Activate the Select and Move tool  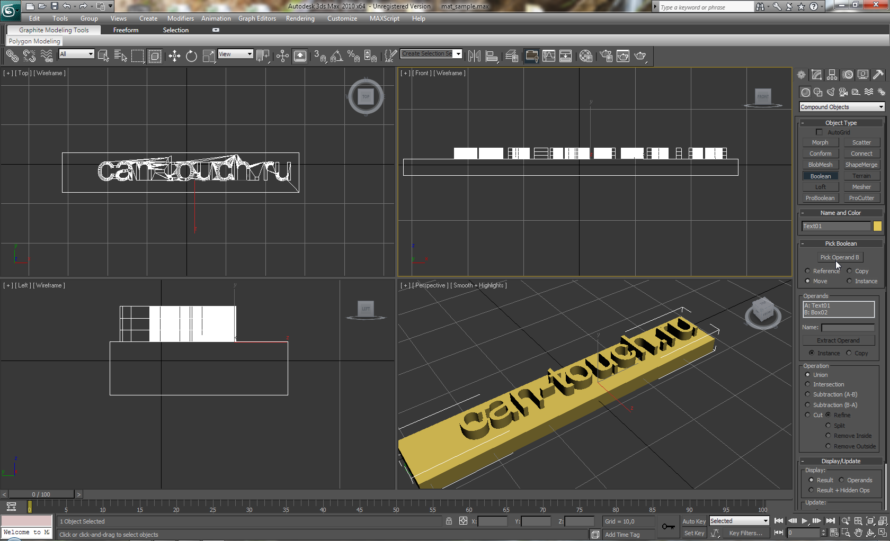pos(174,56)
